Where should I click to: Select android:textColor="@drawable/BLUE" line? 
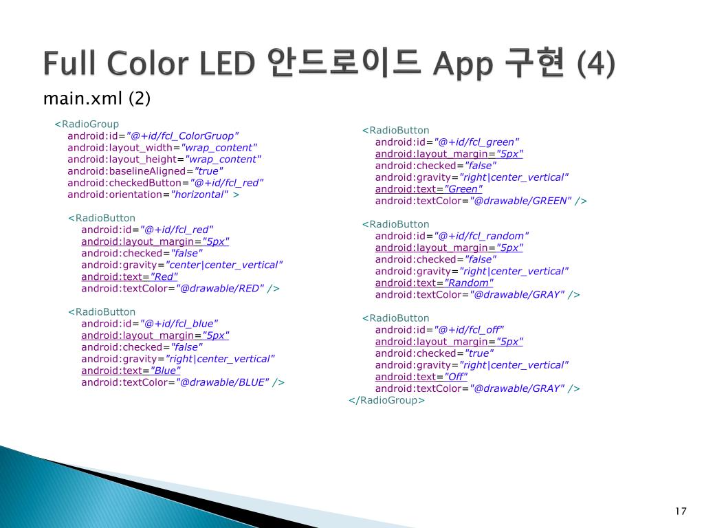(183, 382)
